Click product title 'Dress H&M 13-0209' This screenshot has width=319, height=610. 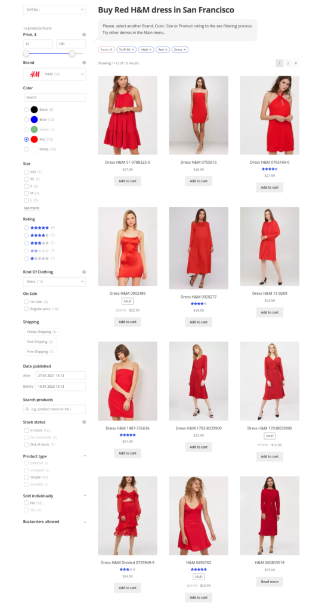(x=270, y=293)
